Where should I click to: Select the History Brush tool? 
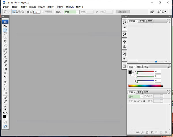[x=5, y=61]
